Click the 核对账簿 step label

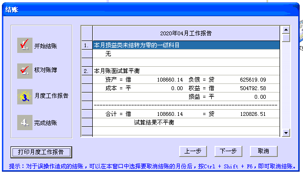point(45,70)
